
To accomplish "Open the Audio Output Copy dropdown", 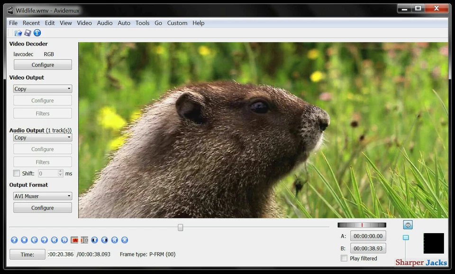I will (42, 137).
